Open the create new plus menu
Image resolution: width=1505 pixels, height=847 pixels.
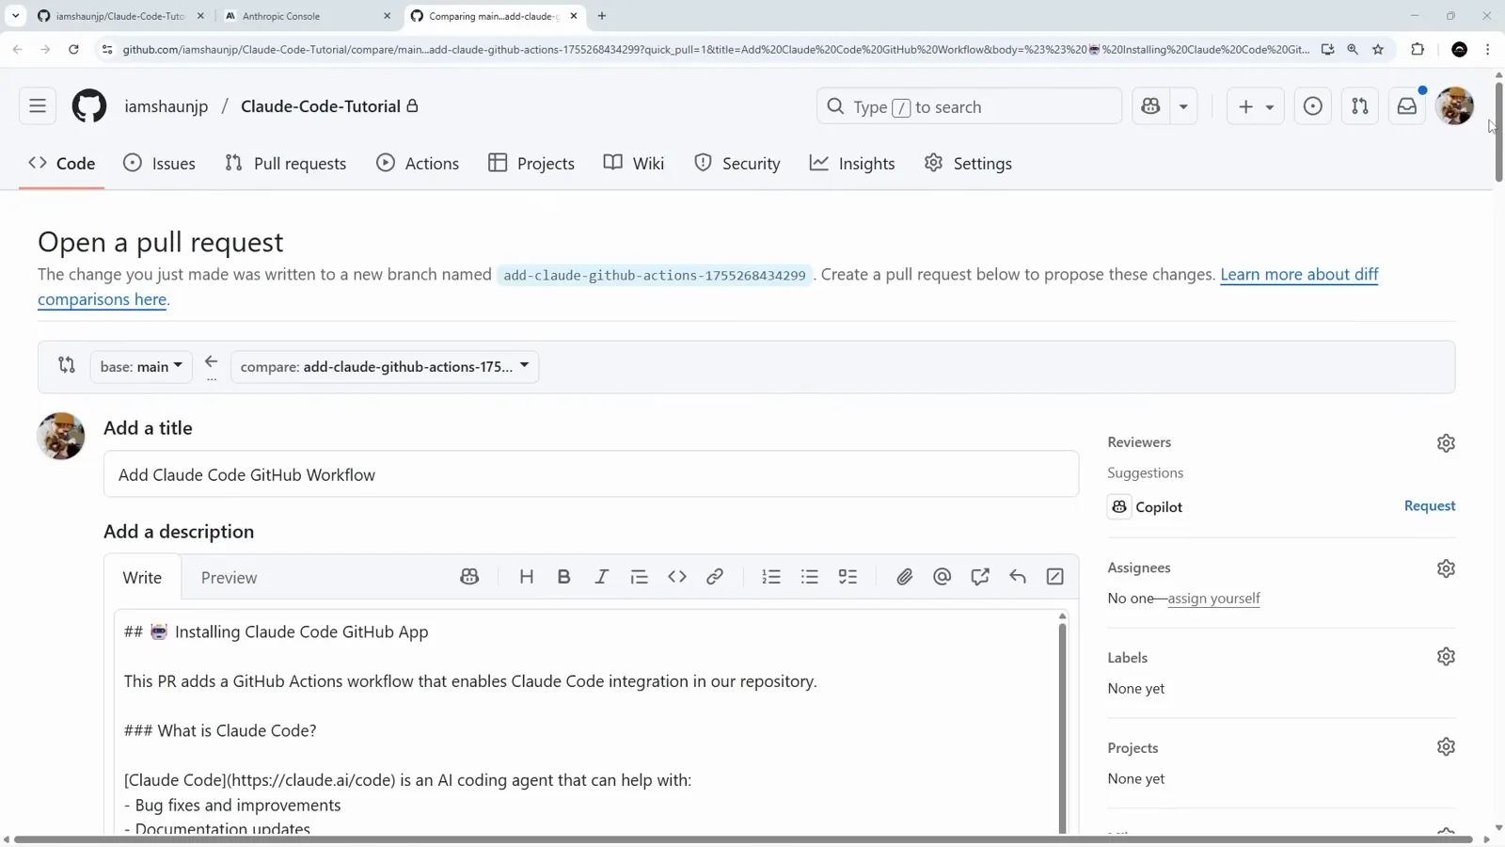click(x=1256, y=106)
